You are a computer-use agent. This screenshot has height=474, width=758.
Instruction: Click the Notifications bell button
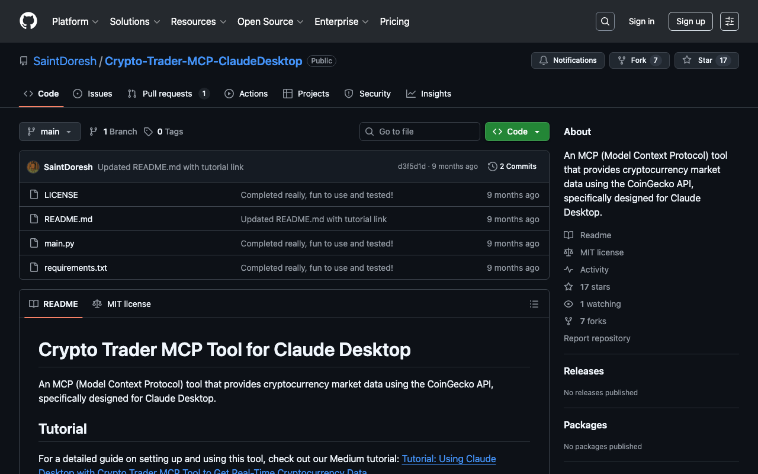[567, 60]
